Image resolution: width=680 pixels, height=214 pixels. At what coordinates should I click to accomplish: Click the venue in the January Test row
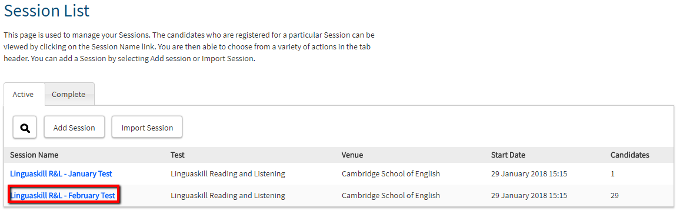tap(391, 173)
